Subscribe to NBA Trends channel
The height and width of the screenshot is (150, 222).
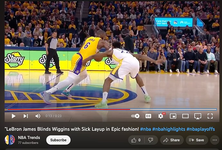pos(58,140)
